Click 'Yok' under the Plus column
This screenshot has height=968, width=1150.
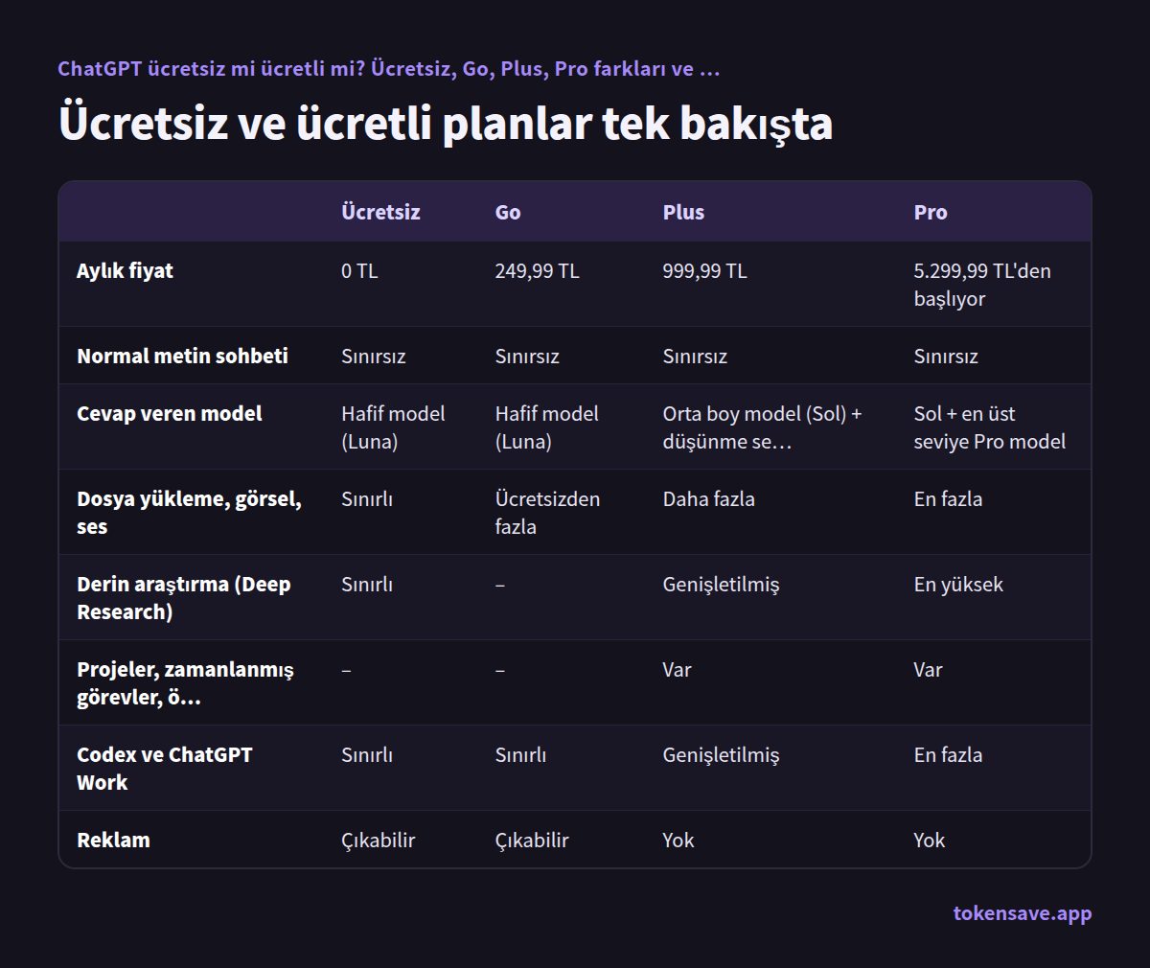pyautogui.click(x=678, y=841)
